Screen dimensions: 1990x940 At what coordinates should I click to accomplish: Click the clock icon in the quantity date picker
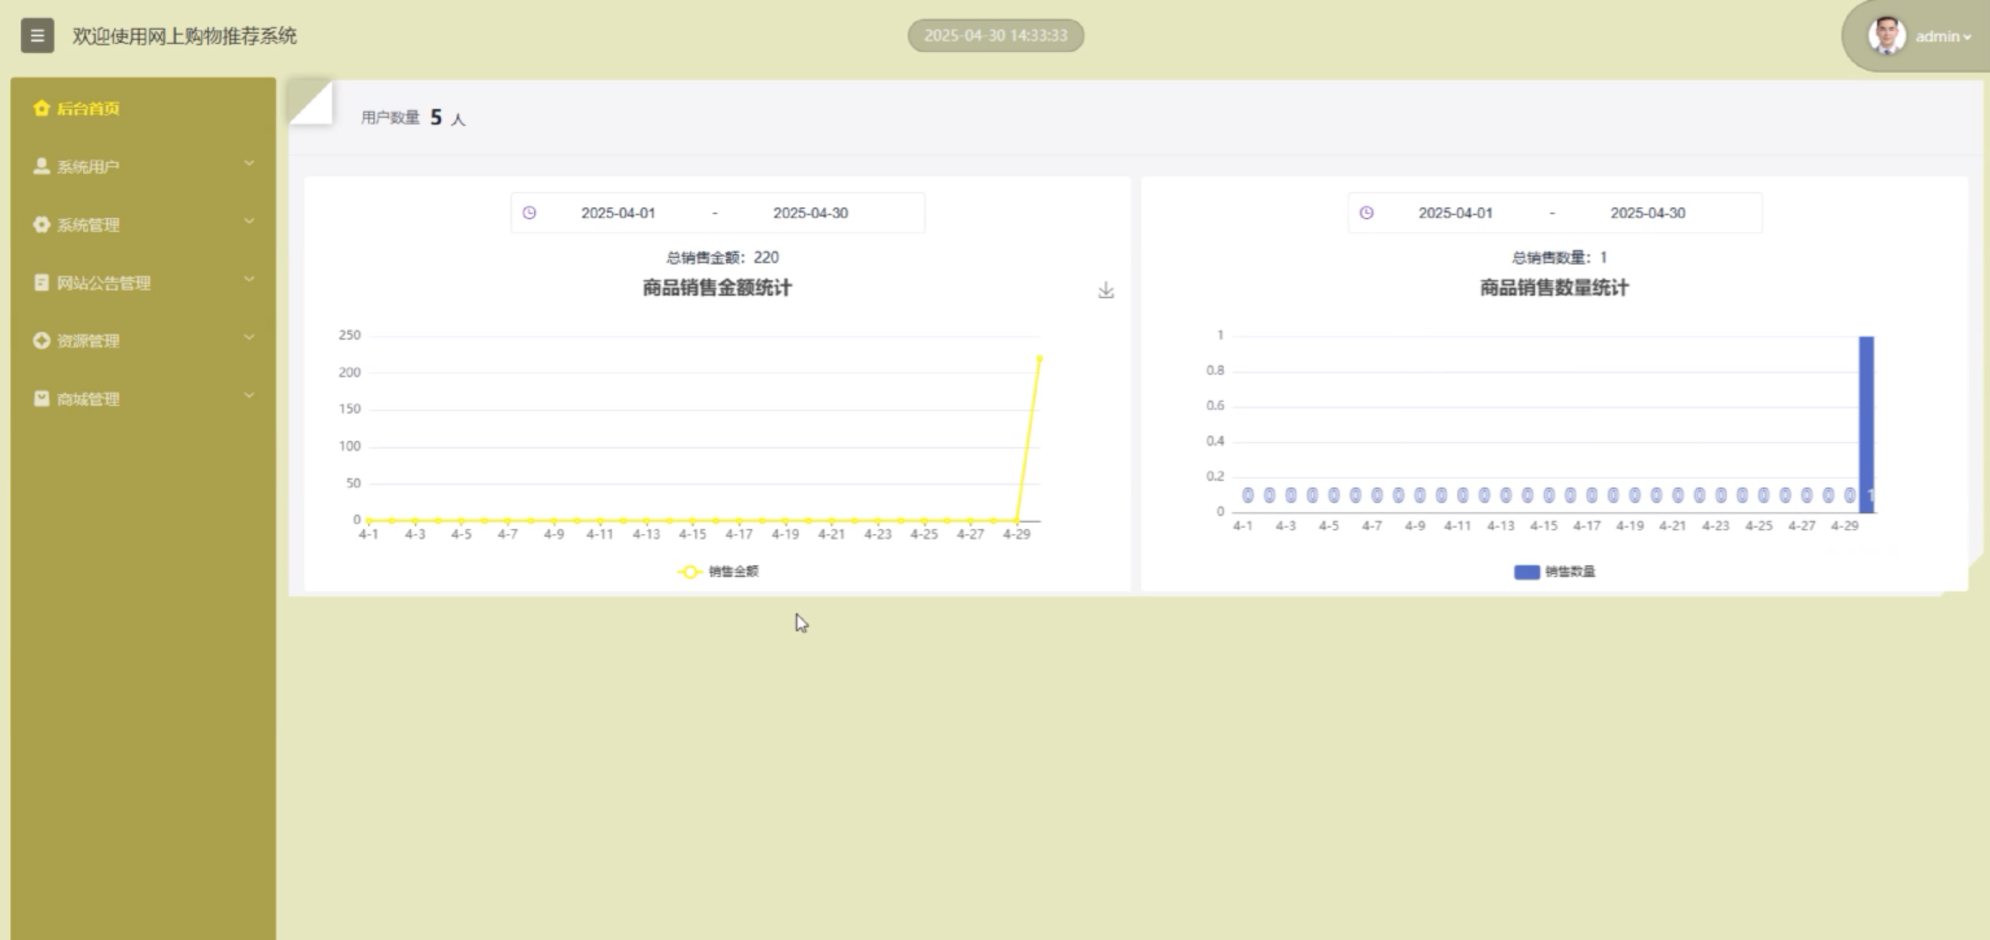(1366, 213)
